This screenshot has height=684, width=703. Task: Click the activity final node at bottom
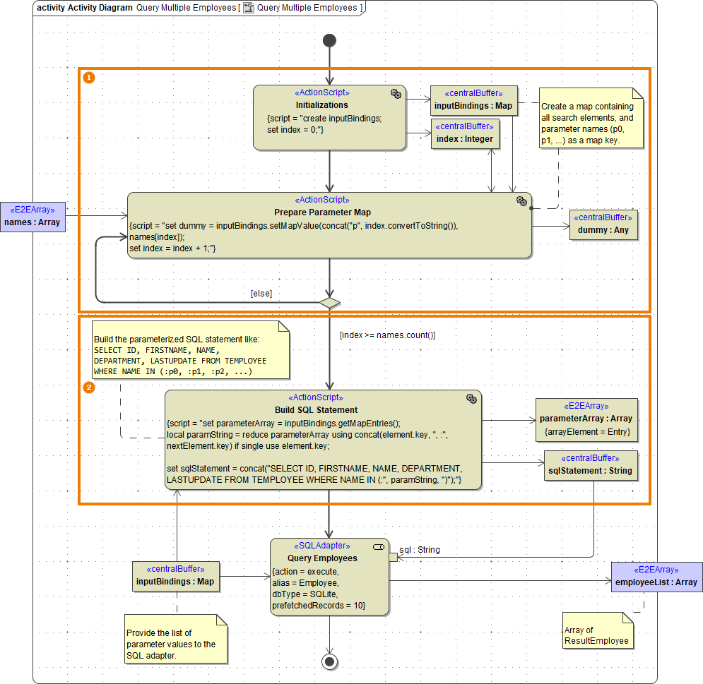pyautogui.click(x=329, y=661)
